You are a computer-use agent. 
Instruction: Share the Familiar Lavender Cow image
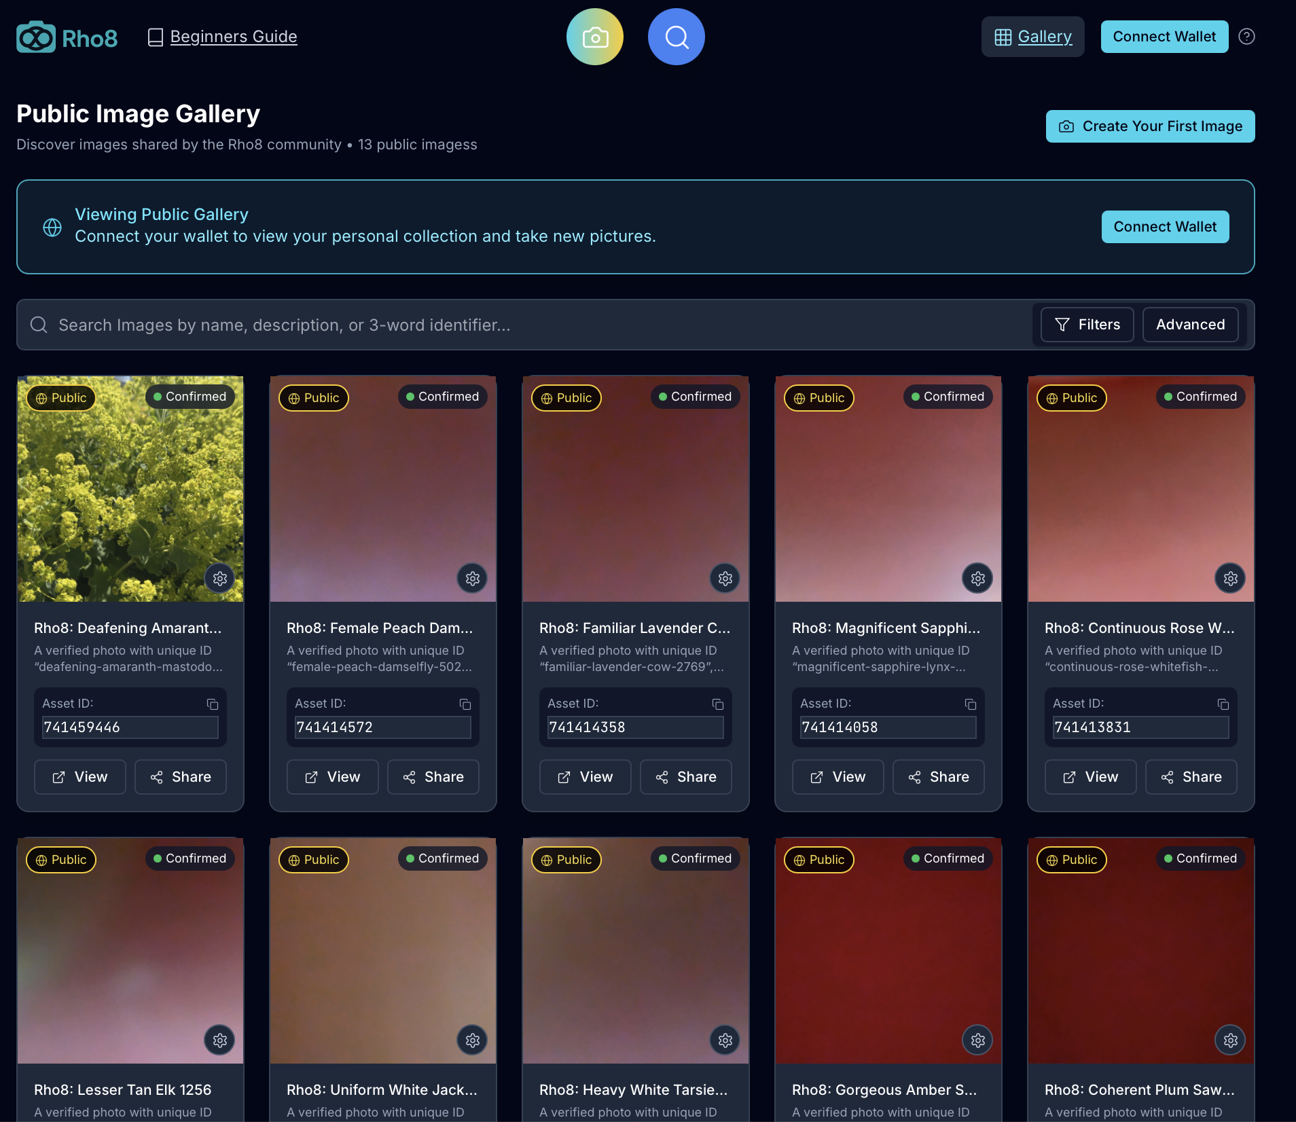point(686,777)
